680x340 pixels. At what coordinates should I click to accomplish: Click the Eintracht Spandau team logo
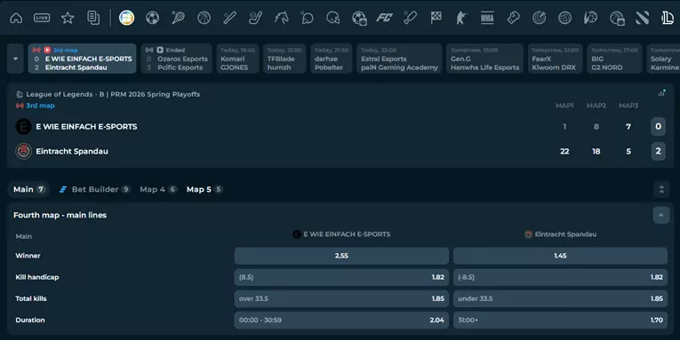(23, 151)
